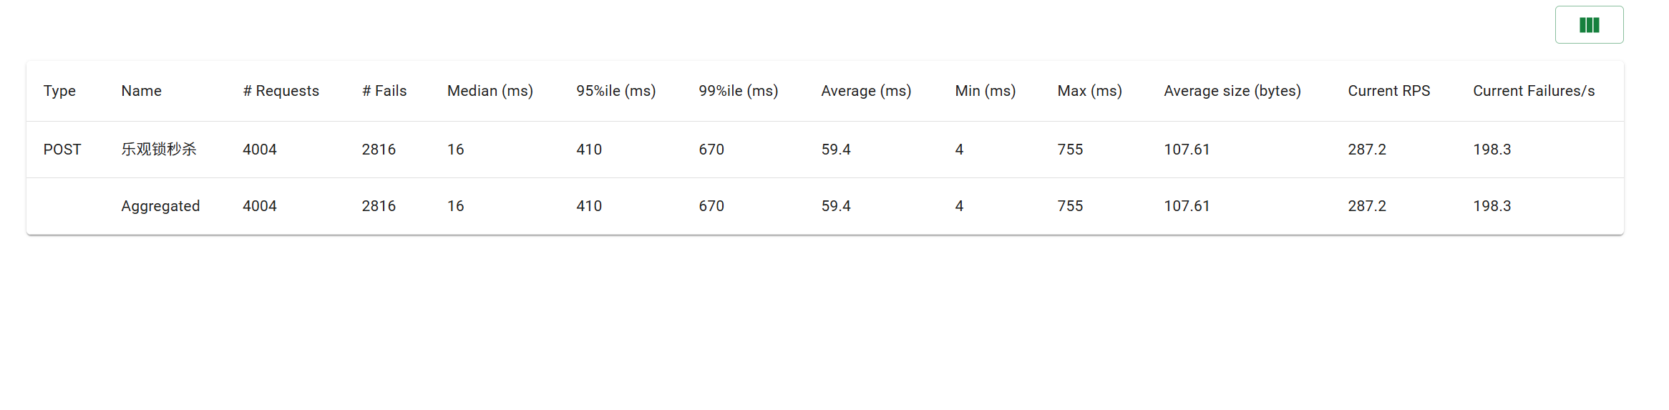Sort table by Name header
The image size is (1669, 410).
tap(141, 91)
